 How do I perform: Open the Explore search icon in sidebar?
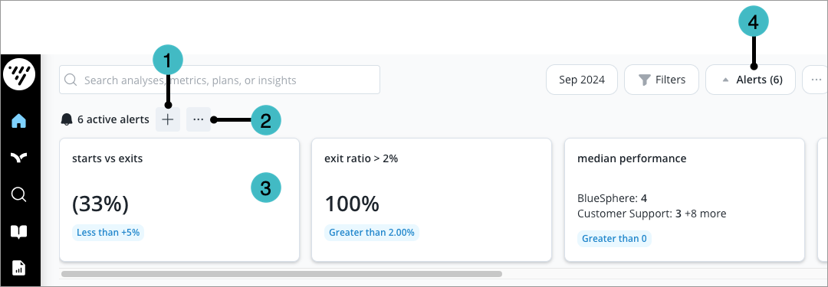coord(19,194)
